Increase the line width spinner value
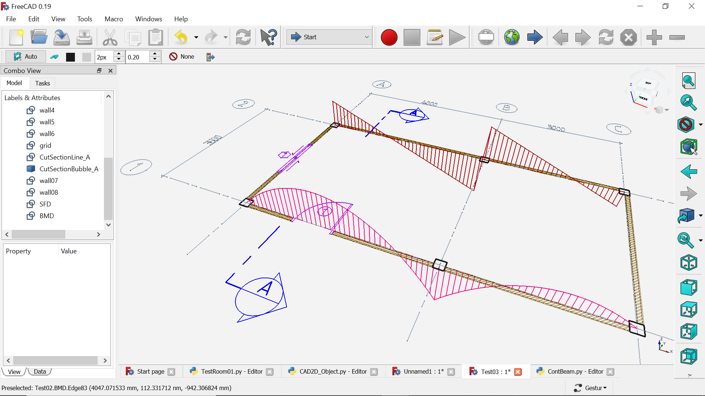Image resolution: width=705 pixels, height=396 pixels. pos(119,54)
